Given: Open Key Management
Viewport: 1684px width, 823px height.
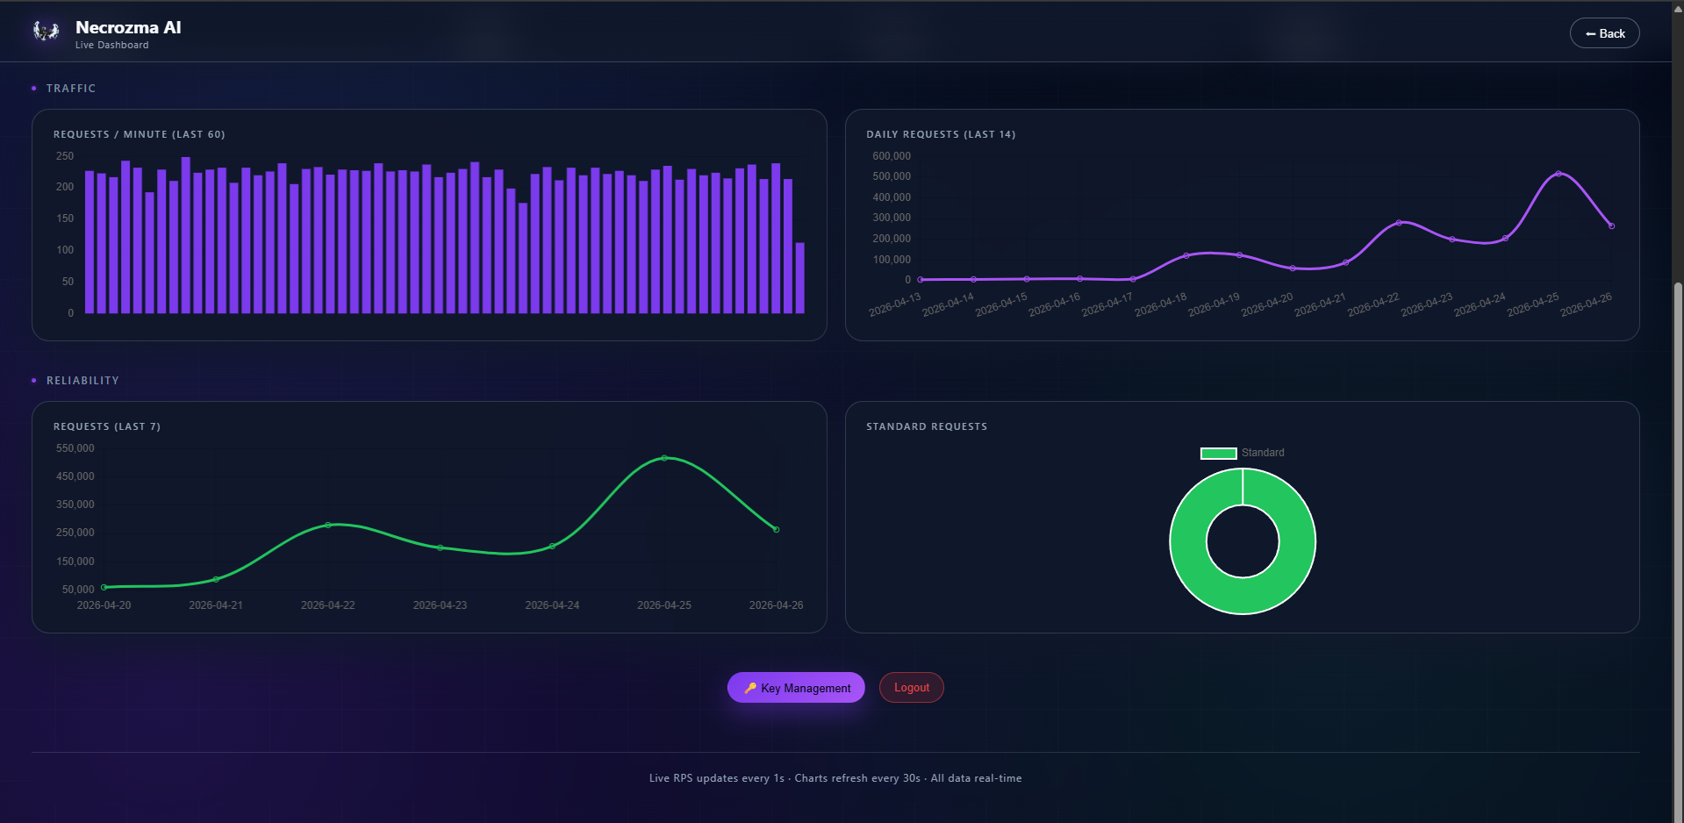Looking at the screenshot, I should (796, 688).
